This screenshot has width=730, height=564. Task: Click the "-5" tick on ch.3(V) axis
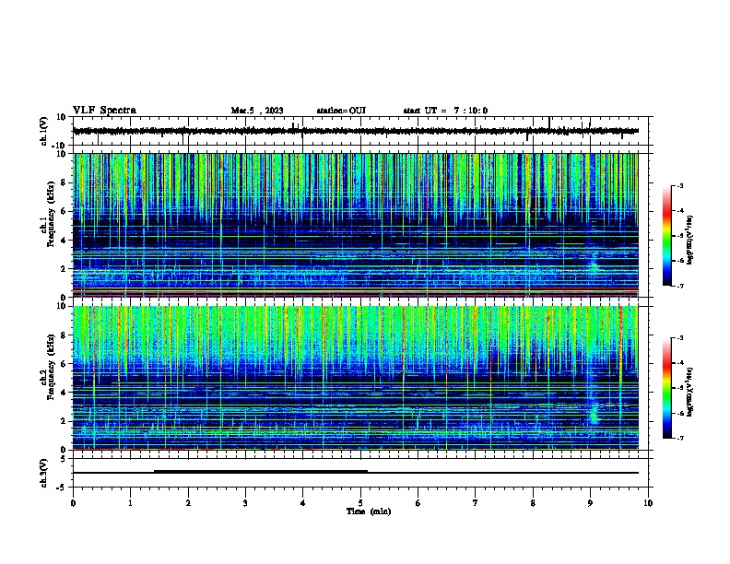click(63, 488)
